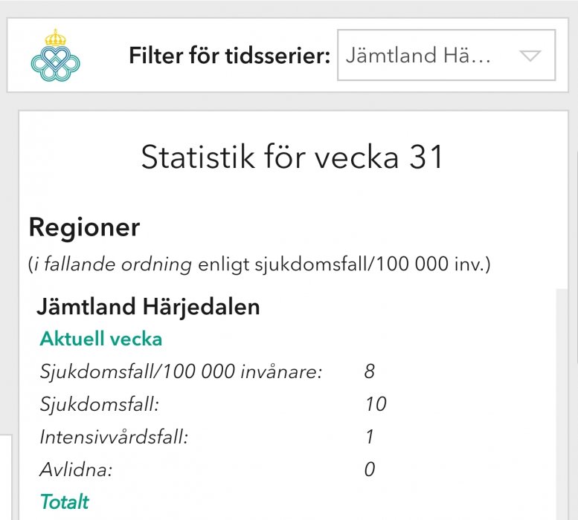Click the 'Filter för tidsserier:' label

(229, 56)
